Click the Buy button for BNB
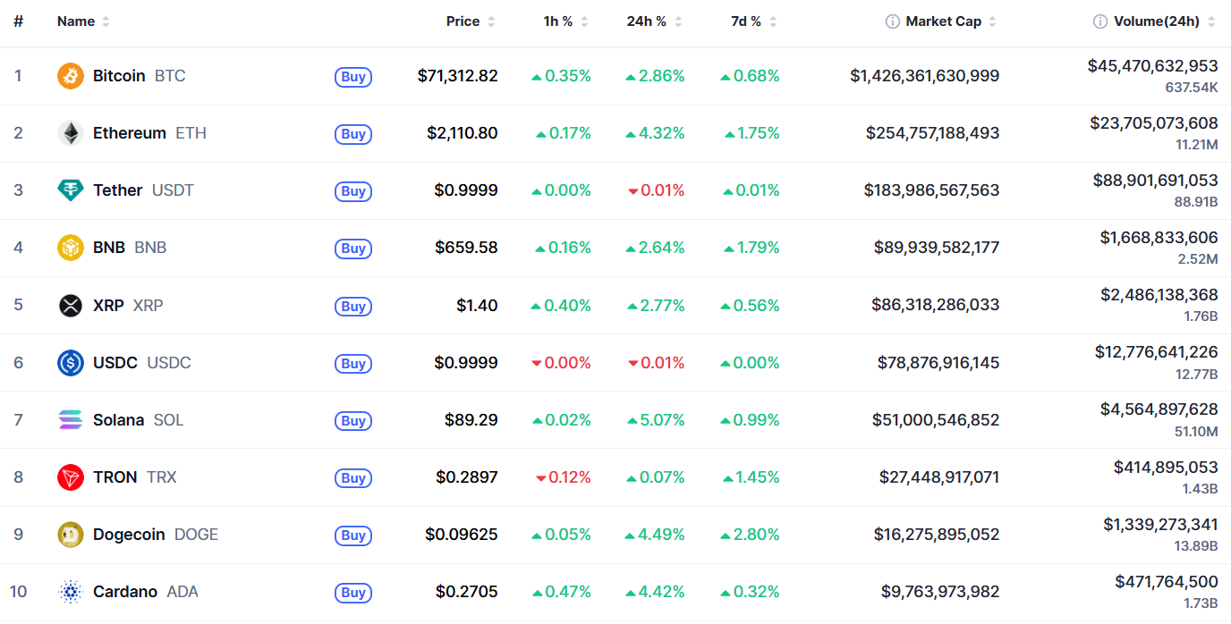The height and width of the screenshot is (624, 1231). pos(353,249)
